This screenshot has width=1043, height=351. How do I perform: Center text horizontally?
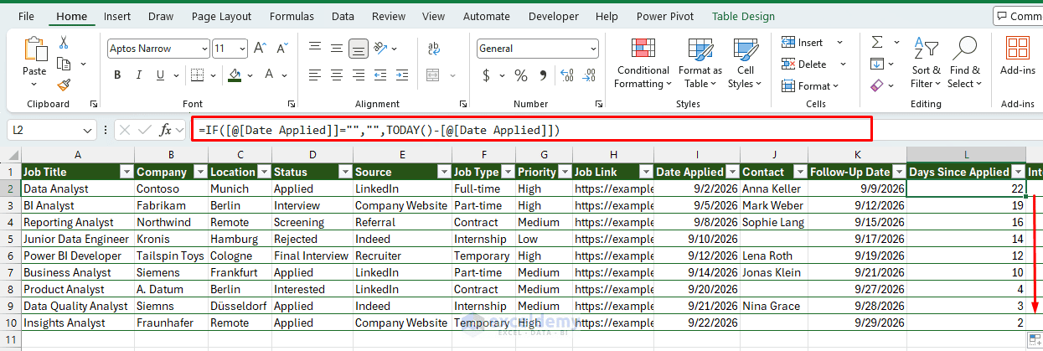336,75
